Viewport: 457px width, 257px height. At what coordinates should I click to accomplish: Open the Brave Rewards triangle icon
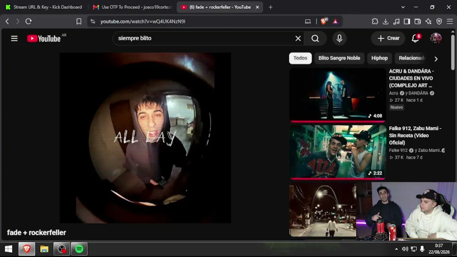click(335, 21)
